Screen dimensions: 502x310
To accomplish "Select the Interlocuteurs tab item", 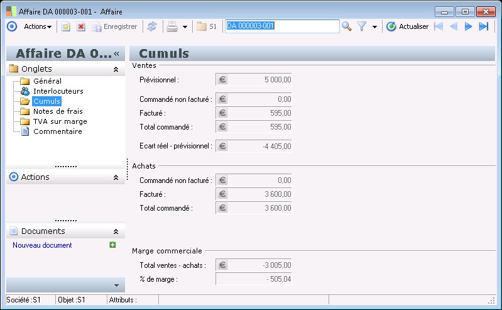I will point(58,91).
